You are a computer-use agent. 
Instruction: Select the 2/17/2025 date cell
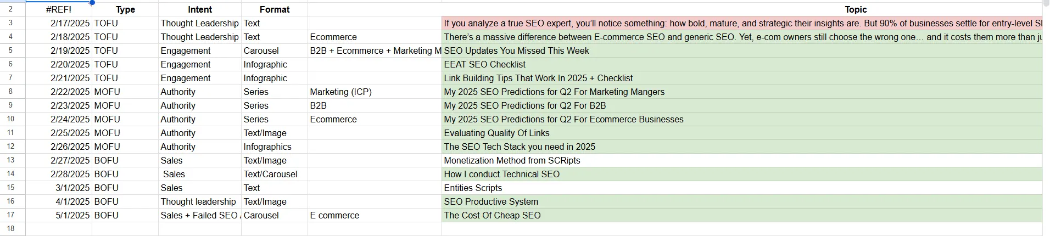coord(70,23)
